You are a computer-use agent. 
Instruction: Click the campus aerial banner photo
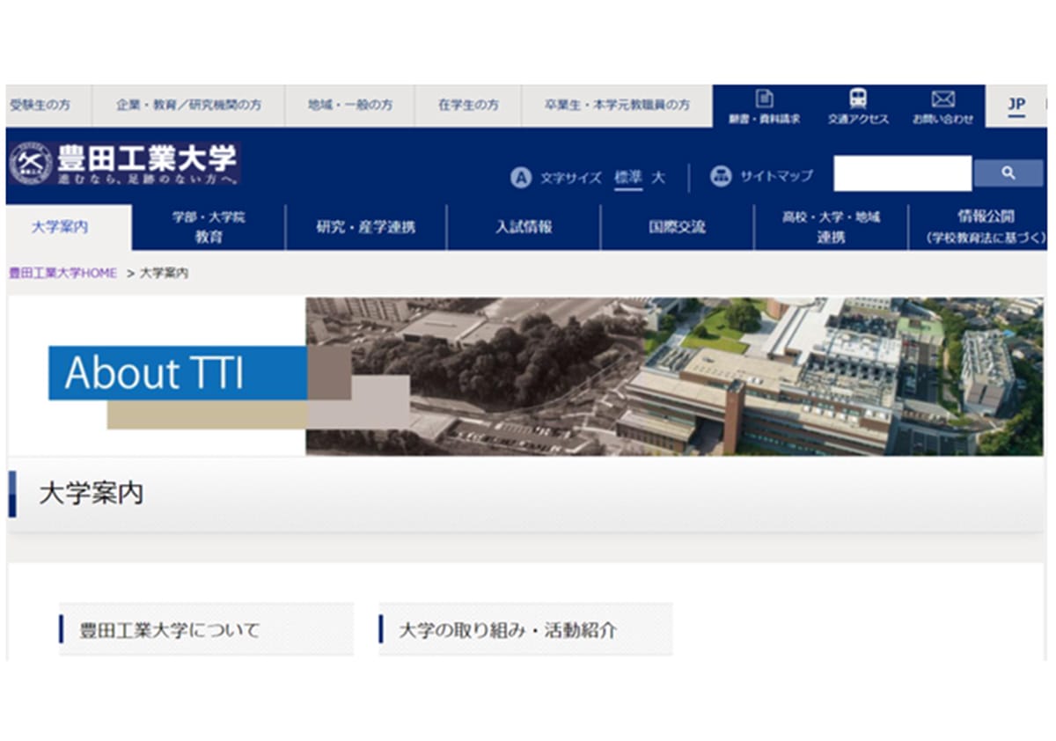[x=674, y=376]
